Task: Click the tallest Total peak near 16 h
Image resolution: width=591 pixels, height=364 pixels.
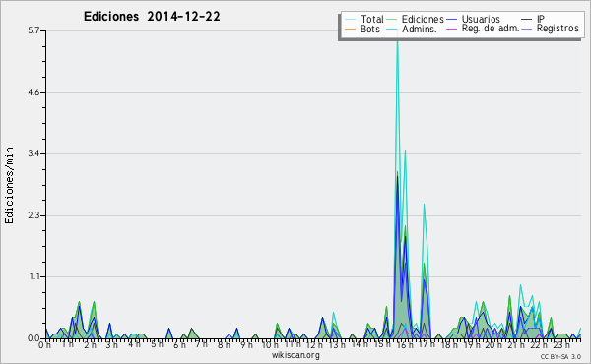Action: [x=397, y=41]
